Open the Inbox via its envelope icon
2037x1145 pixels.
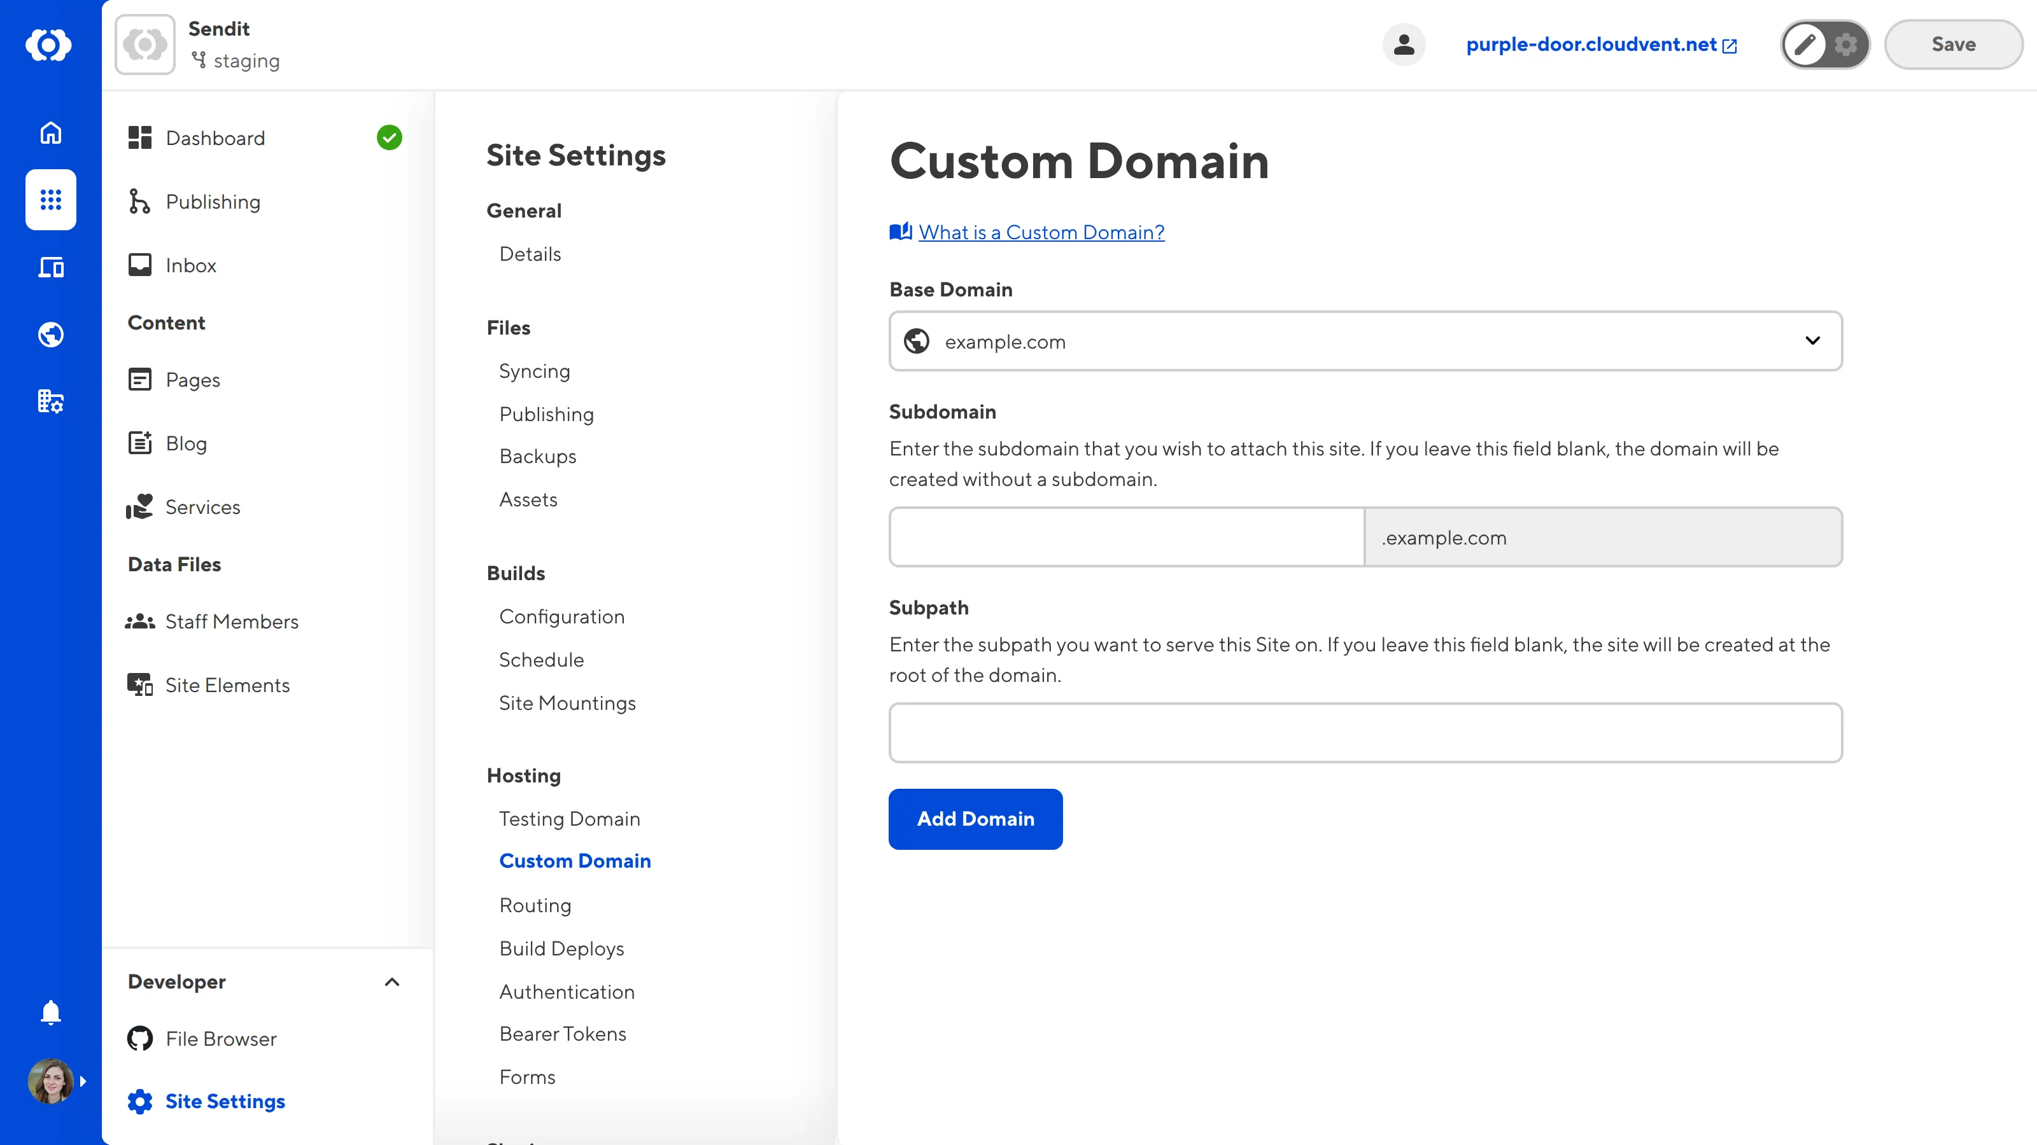[140, 265]
